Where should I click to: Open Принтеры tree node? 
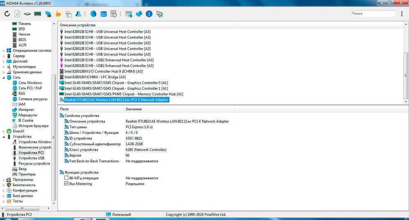pyautogui.click(x=27, y=174)
